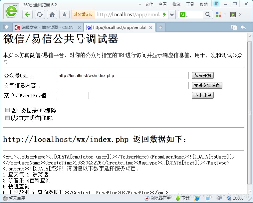
Task: Click the 公众号URL input field
Action: click(x=123, y=75)
